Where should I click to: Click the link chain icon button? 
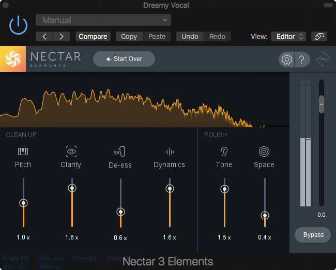[x=319, y=36]
